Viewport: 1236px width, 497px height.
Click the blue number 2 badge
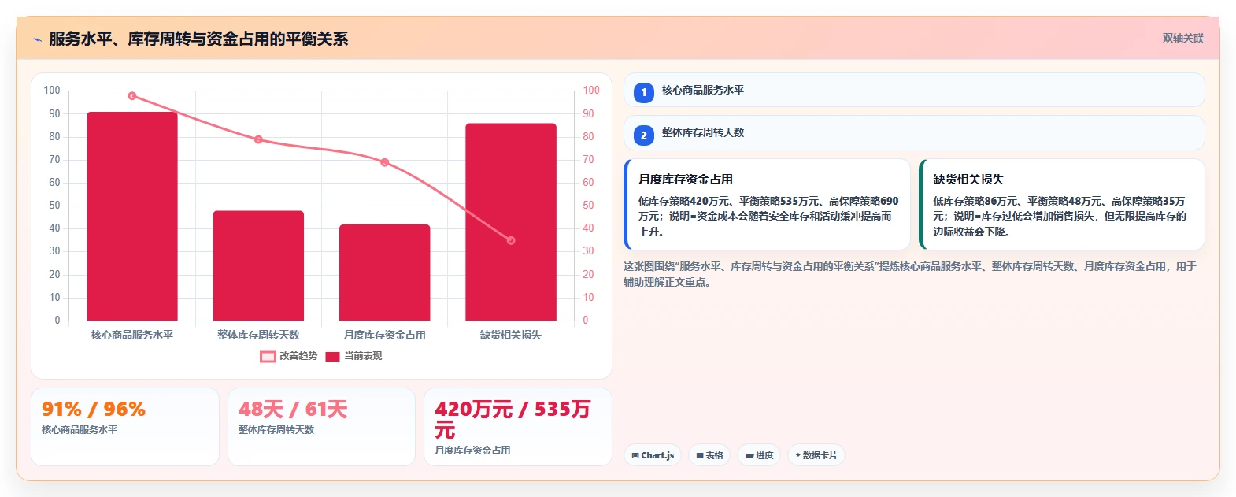click(644, 135)
